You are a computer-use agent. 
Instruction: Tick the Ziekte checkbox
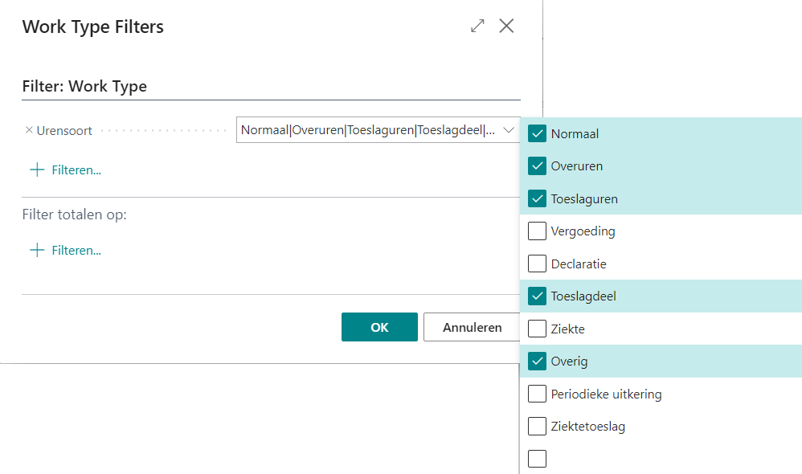pos(537,329)
